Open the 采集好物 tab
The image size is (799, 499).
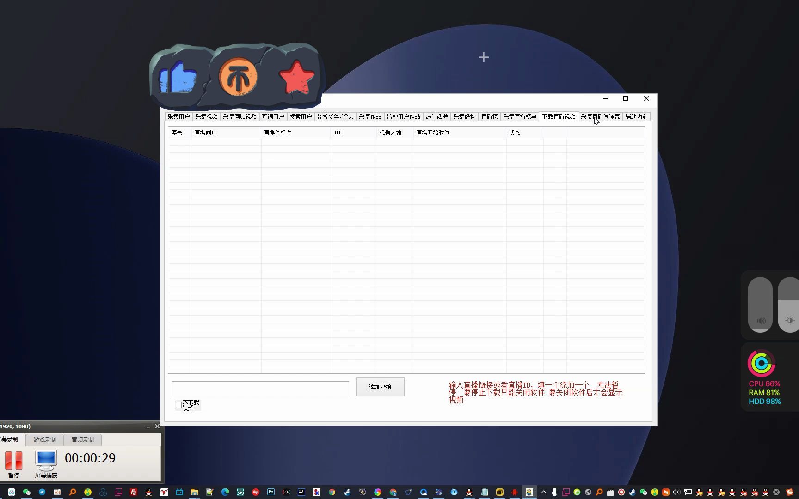pyautogui.click(x=464, y=116)
